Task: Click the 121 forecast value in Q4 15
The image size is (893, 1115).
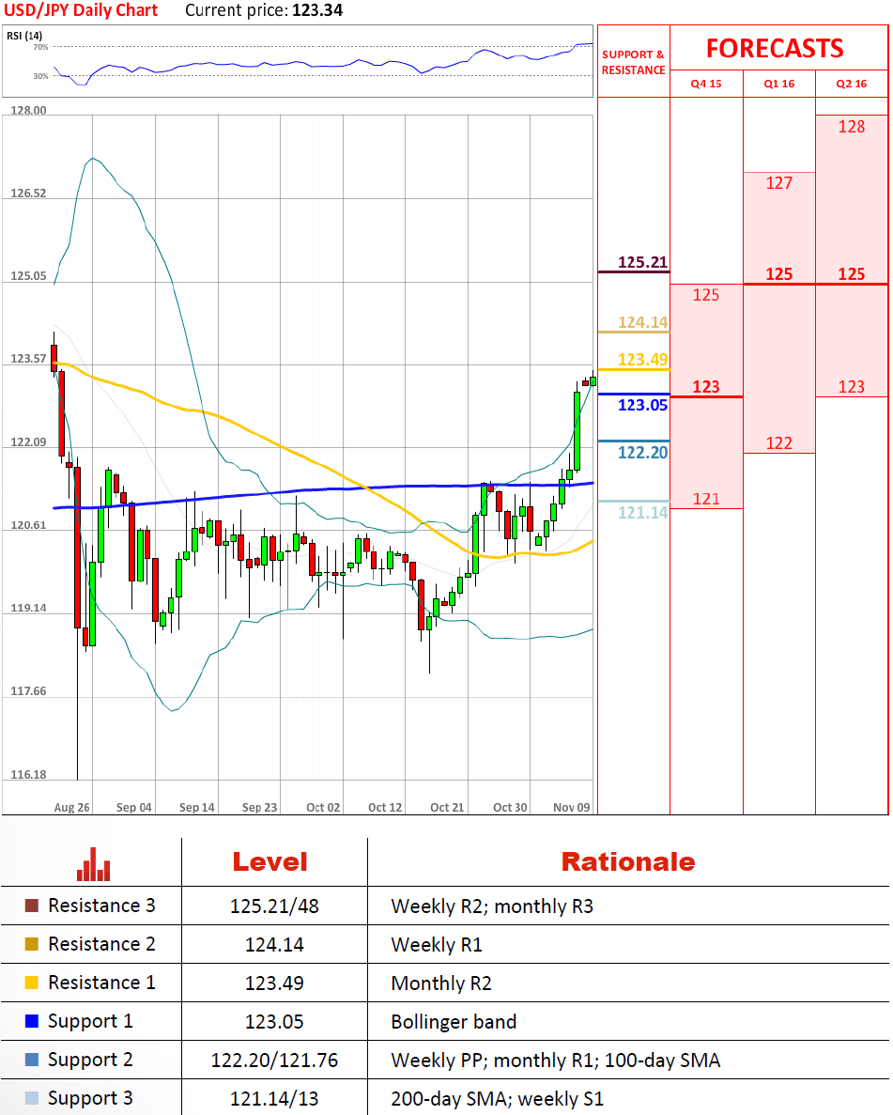Action: (706, 499)
